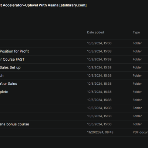Open the Your Sales folder
This screenshot has width=148, height=148.
pyautogui.click(x=9, y=84)
